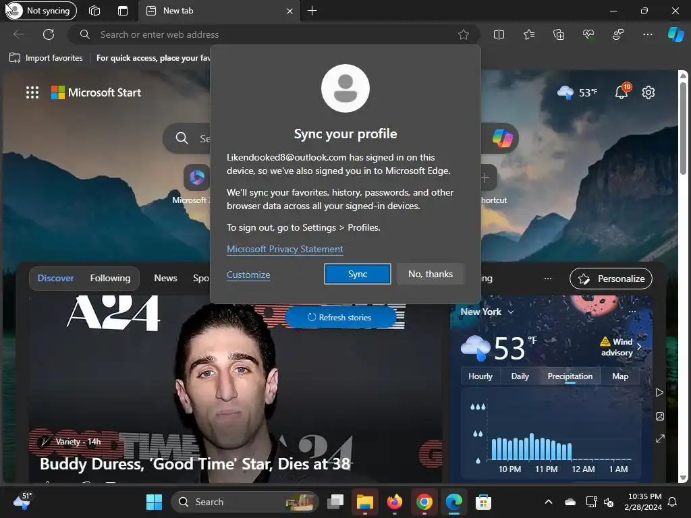Close the New tab tab
This screenshot has width=691, height=518.
click(x=289, y=11)
